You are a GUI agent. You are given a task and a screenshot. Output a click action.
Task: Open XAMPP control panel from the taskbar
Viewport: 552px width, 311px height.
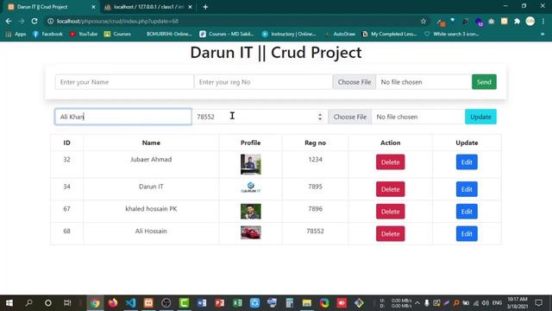[x=148, y=303]
